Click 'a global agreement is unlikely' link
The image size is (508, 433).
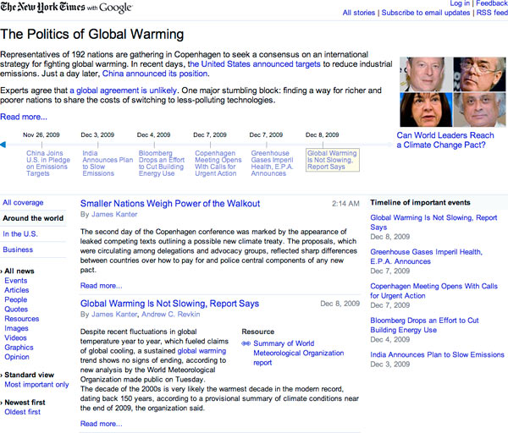pyautogui.click(x=123, y=90)
